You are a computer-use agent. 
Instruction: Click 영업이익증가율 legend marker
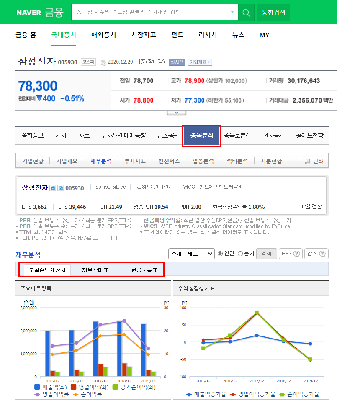(x=233, y=394)
